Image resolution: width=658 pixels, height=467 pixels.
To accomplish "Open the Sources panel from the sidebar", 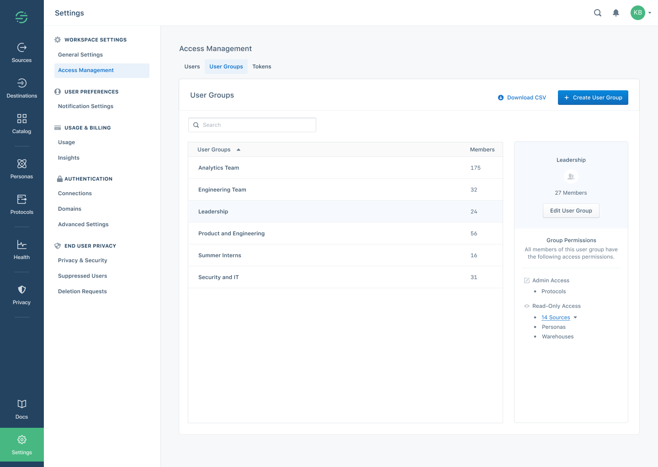I will 21,52.
